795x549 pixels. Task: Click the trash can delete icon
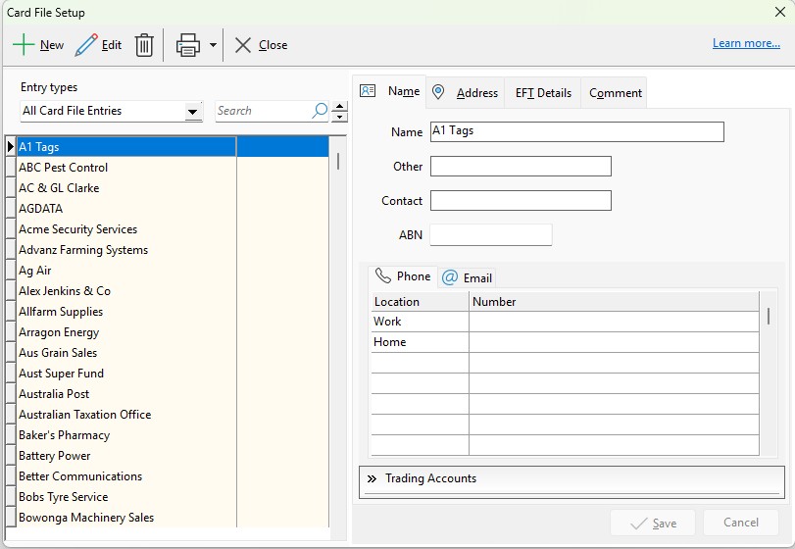144,45
